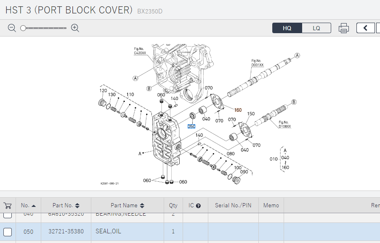This screenshot has width=380, height=243.
Task: Click the Serial No./PIN column header
Action: tap(233, 206)
